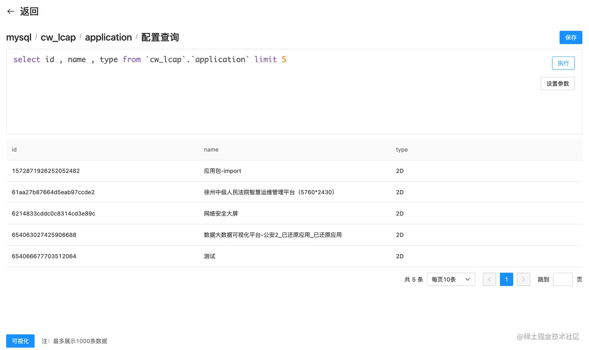Select id cell 654063027425906688
This screenshot has height=350, width=589.
44,235
